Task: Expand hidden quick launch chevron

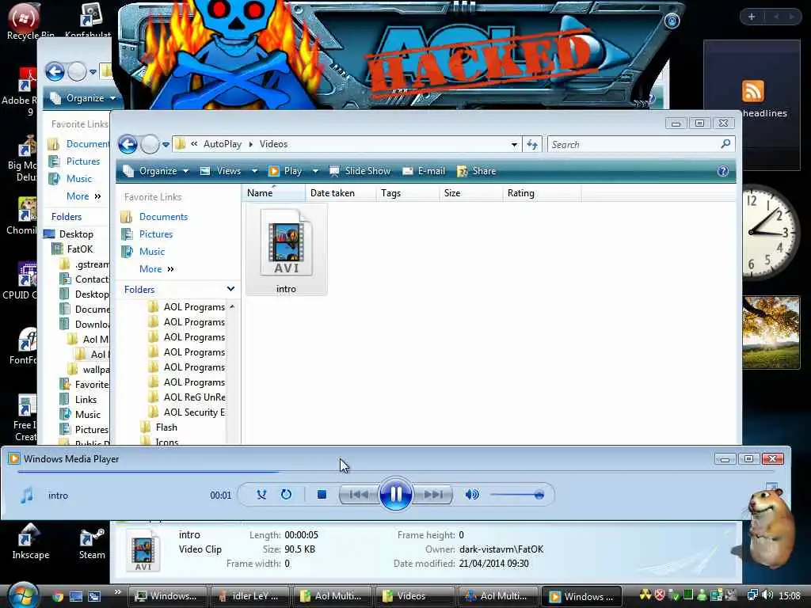Action: click(117, 592)
